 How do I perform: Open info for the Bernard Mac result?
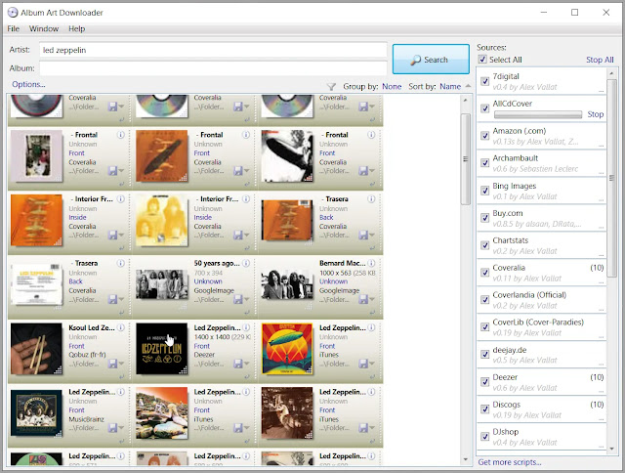(x=371, y=263)
